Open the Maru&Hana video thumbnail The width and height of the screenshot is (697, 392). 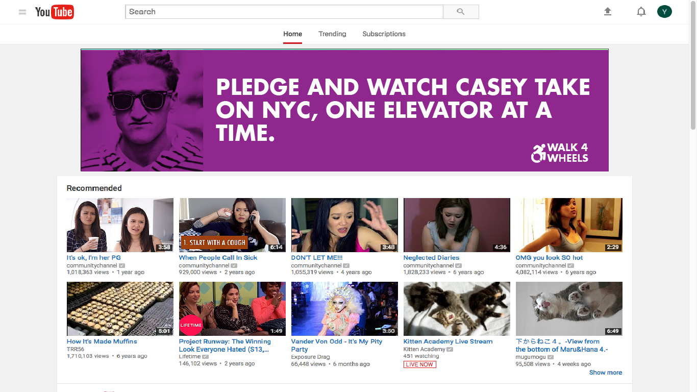click(569, 309)
